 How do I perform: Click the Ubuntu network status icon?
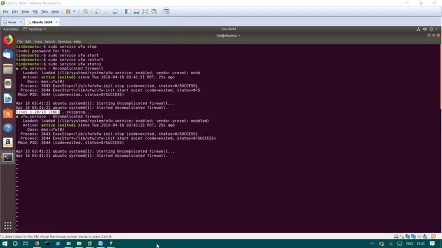[x=418, y=29]
